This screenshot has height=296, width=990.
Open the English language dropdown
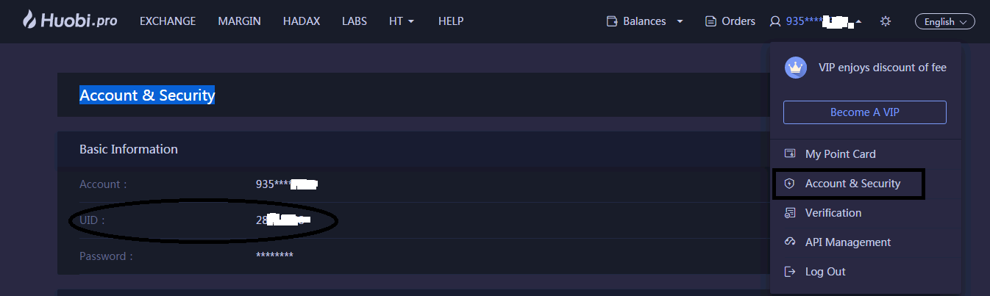click(944, 22)
